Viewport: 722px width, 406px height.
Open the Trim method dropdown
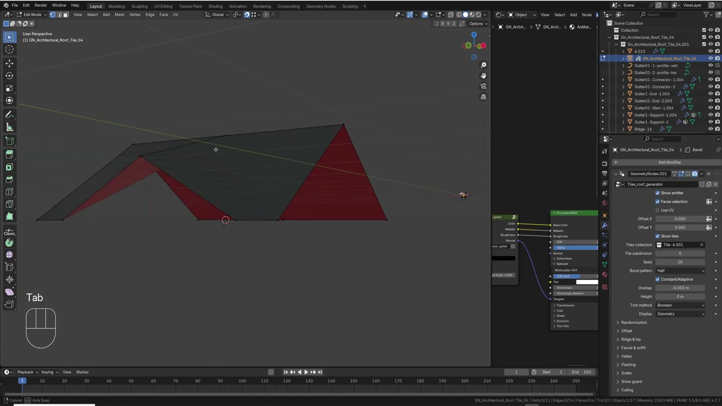pyautogui.click(x=680, y=305)
